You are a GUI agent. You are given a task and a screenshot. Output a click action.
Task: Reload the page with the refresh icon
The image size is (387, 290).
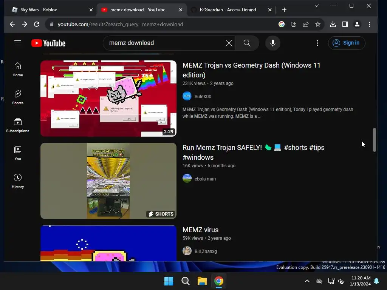[x=37, y=24]
